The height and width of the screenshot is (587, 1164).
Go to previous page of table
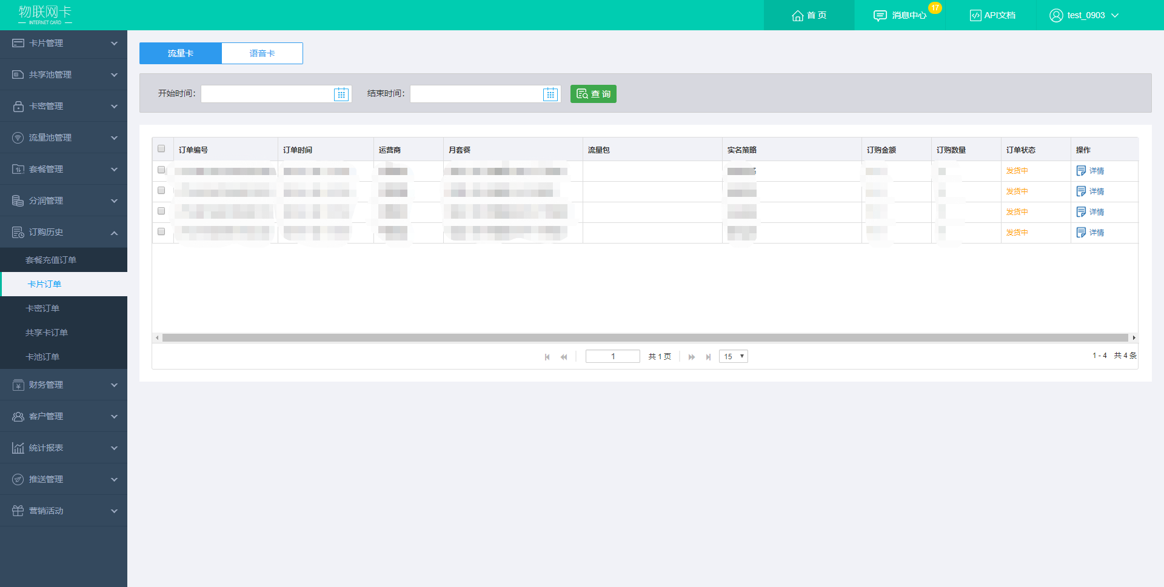tap(564, 357)
